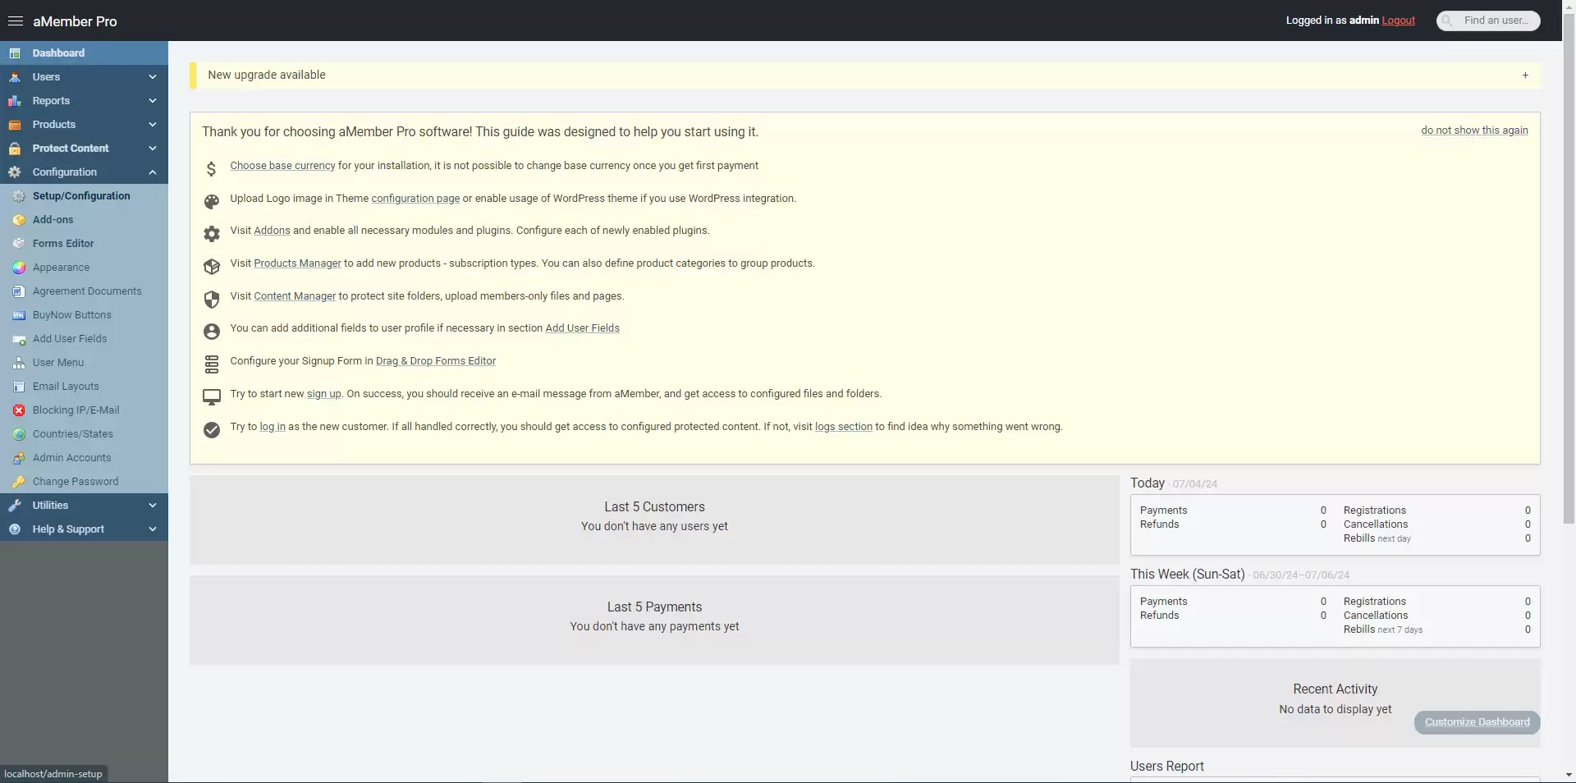Open Setup/Configuration menu item
This screenshot has height=783, width=1576.
(81, 196)
